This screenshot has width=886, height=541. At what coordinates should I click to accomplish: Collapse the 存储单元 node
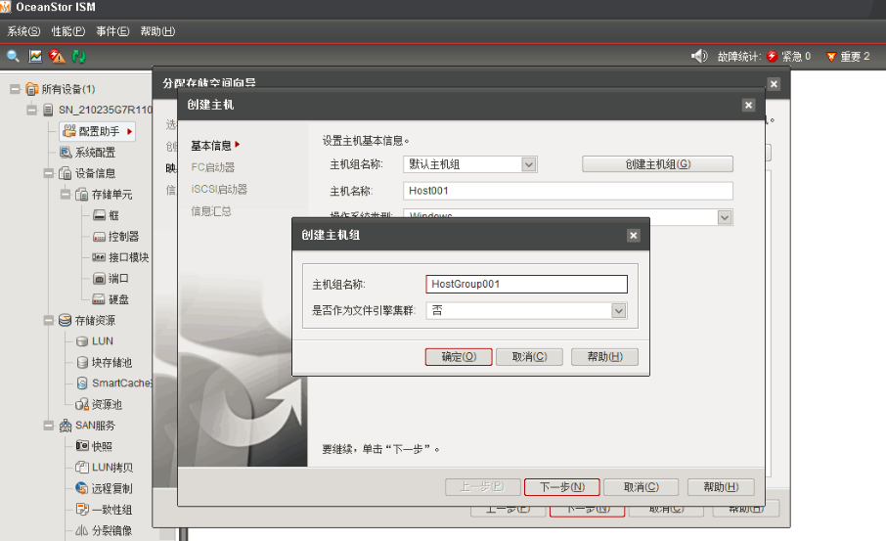click(66, 194)
